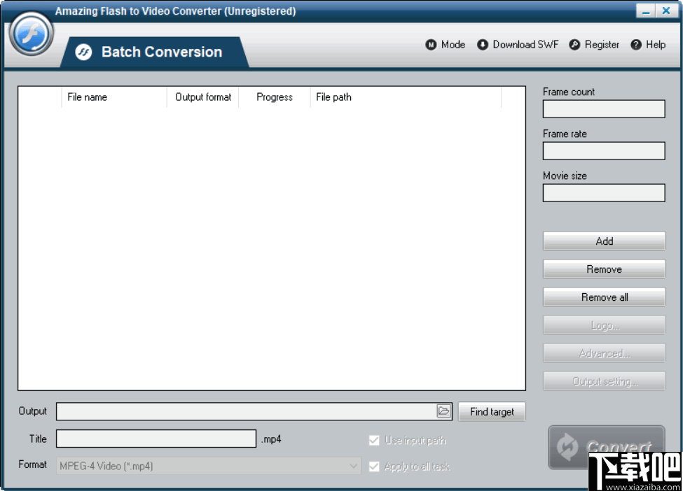Toggle the Use input path checkbox
Screen dimensions: 683x491
point(374,440)
